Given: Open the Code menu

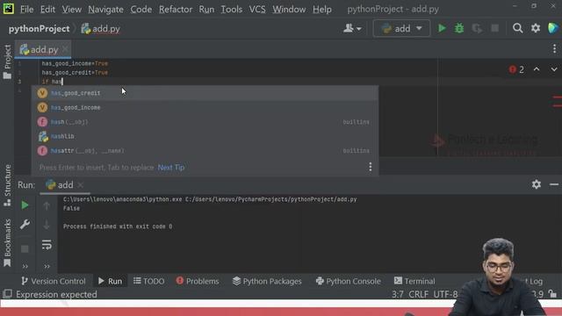Looking at the screenshot, I should [140, 9].
